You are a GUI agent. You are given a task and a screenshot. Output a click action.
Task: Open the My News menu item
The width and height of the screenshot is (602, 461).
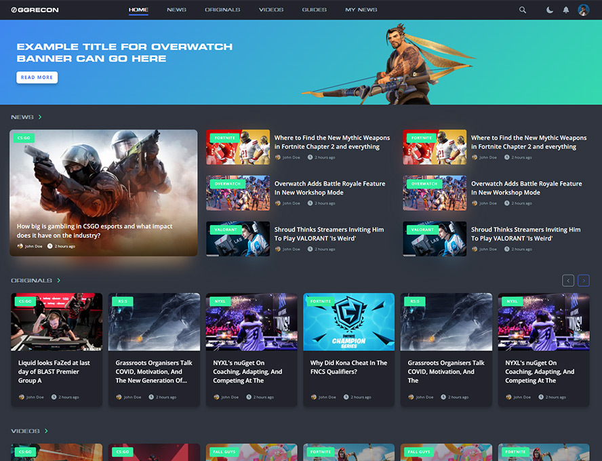tap(361, 9)
